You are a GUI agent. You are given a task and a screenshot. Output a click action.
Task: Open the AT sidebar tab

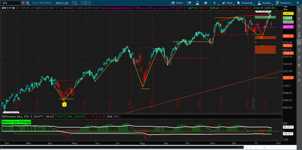[x=299, y=26]
